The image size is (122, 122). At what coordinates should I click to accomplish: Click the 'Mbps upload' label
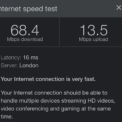click(x=94, y=39)
